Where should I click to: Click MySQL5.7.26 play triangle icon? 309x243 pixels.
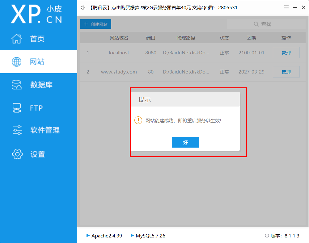pyautogui.click(x=132, y=236)
